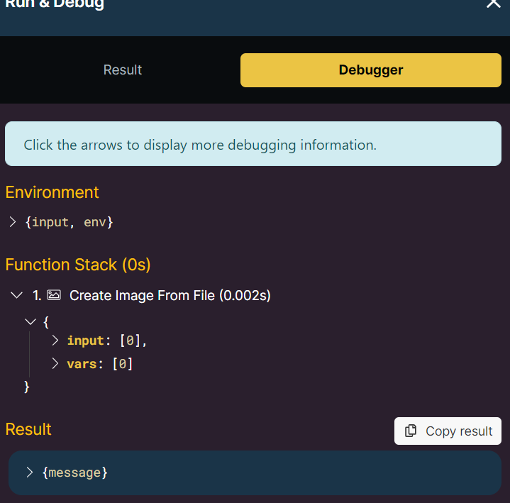Click the Function Stack (0s) heading
510x503 pixels.
(78, 265)
